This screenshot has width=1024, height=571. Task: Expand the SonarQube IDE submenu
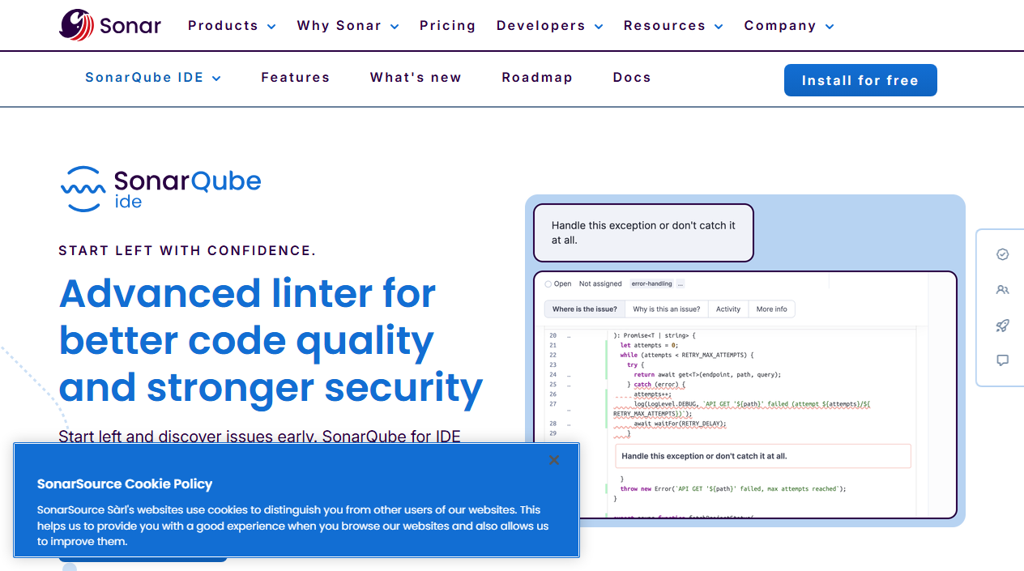(x=153, y=78)
